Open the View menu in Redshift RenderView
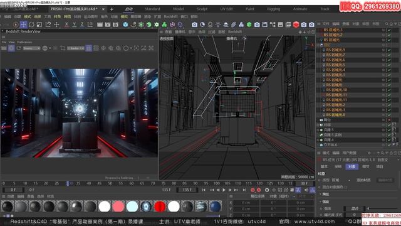This screenshot has height=226, width=401. coord(12,42)
